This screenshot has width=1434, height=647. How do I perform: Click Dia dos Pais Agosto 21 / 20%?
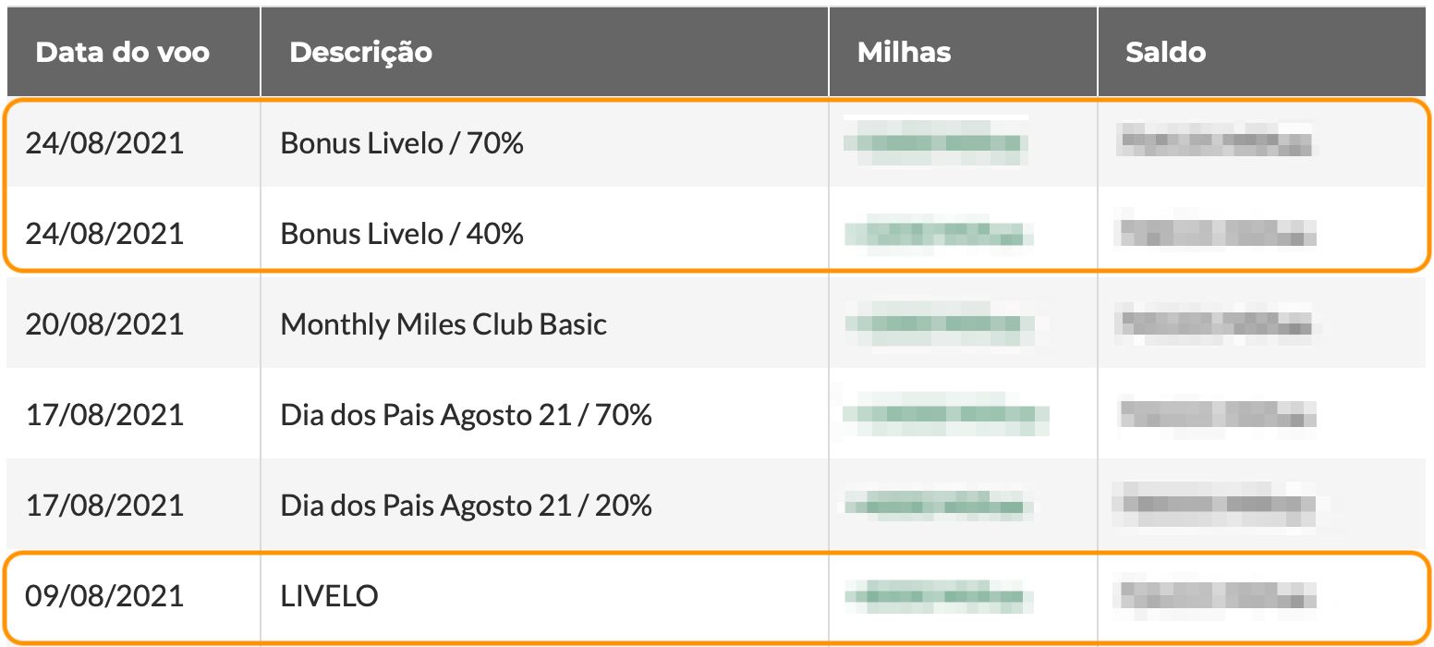[467, 506]
